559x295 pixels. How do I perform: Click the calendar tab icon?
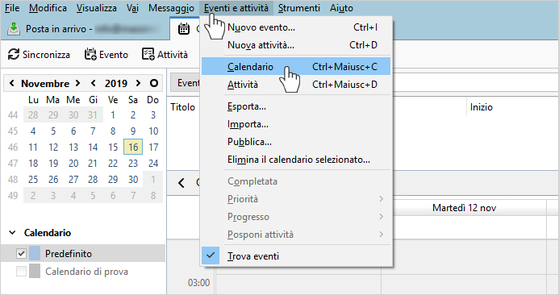(x=184, y=29)
